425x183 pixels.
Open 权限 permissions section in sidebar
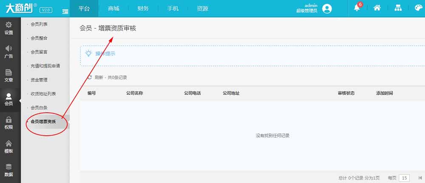pos(8,123)
